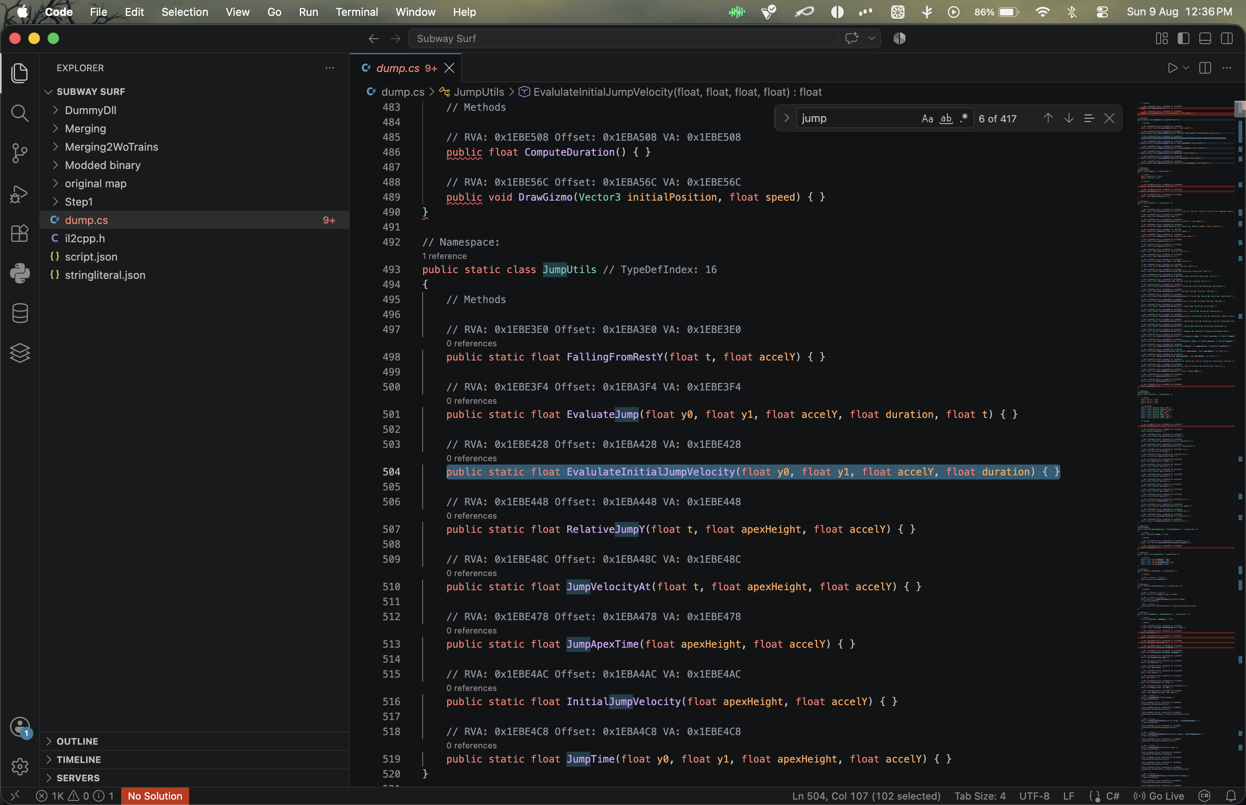
Task: Toggle Use Regular Expression in find widget
Action: tap(964, 119)
